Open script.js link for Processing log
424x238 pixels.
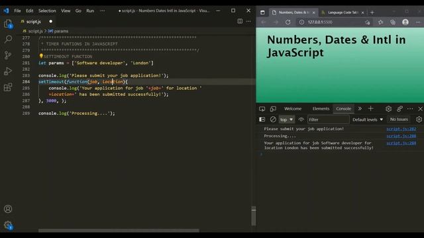click(x=401, y=136)
